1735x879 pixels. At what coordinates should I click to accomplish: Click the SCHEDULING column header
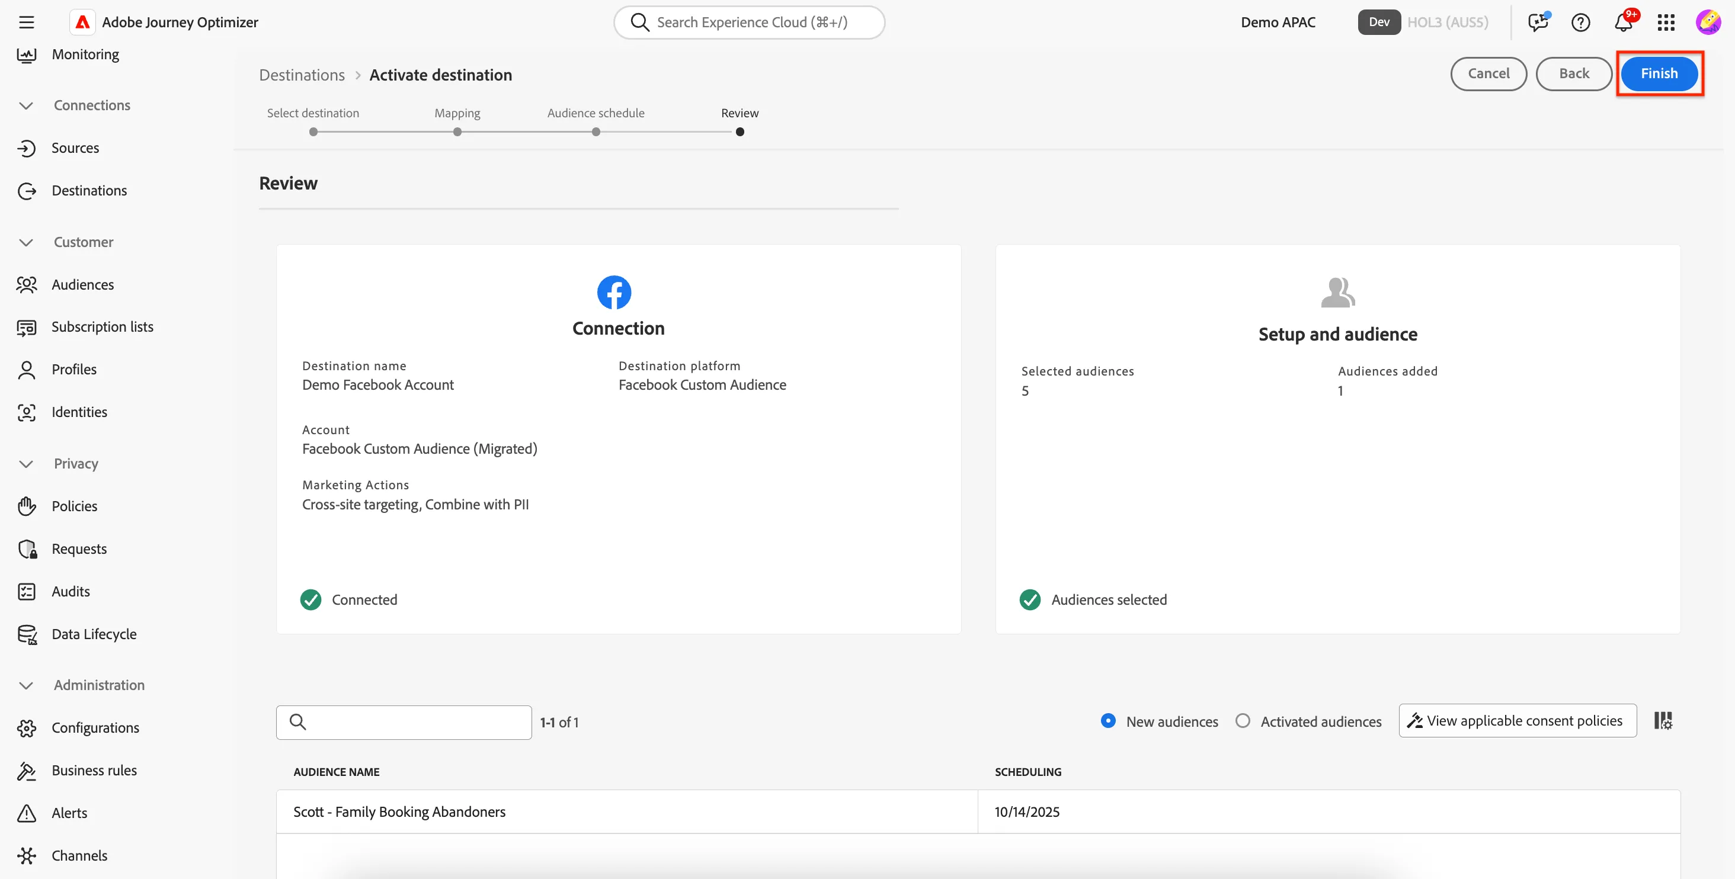coord(1028,772)
